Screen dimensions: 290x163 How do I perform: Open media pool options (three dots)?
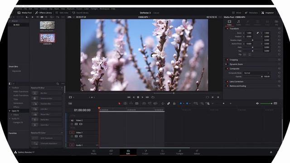(x=63, y=17)
